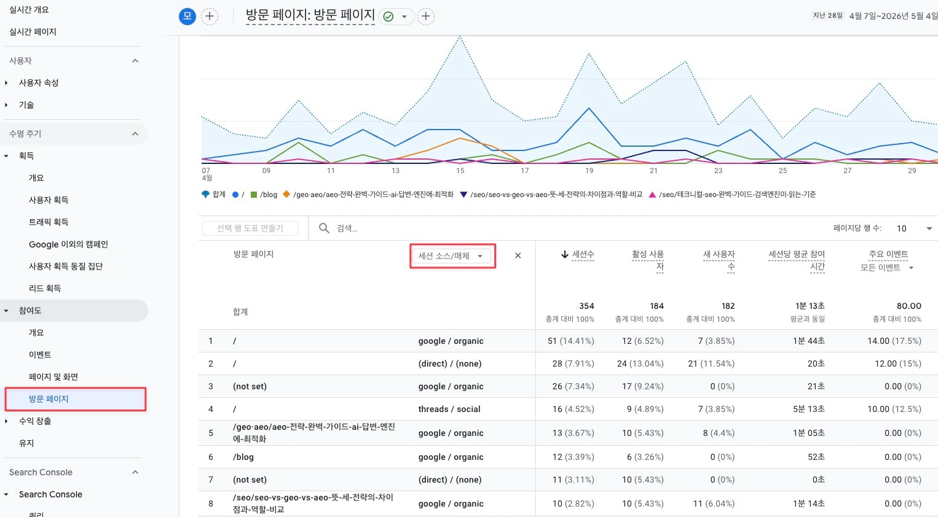The height and width of the screenshot is (517, 938).
Task: Open 사용자 획득 report
Action: click(x=49, y=200)
